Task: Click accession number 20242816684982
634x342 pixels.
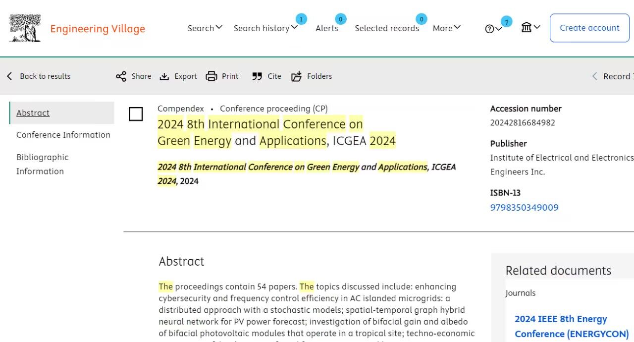Action: pos(523,122)
